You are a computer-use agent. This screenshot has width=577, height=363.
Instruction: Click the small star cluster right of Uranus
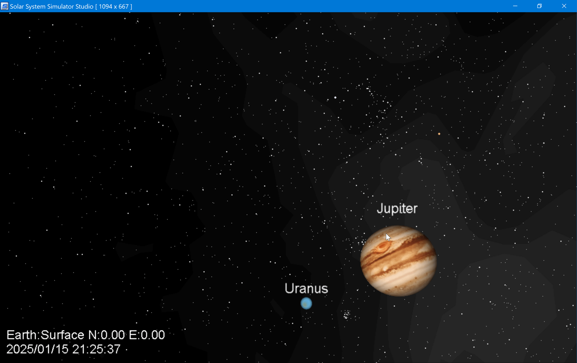[346, 314]
